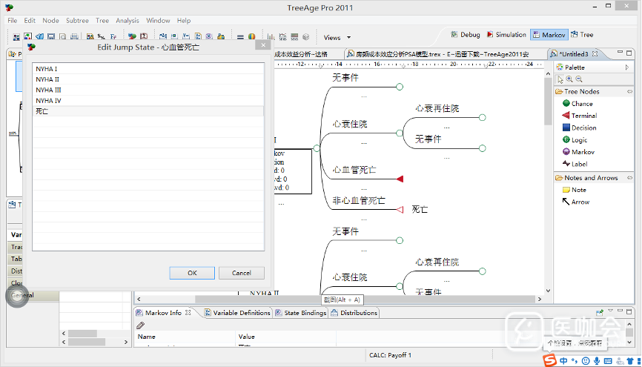Choose the Note tool
Screen dimensions: 642x367
tap(578, 190)
